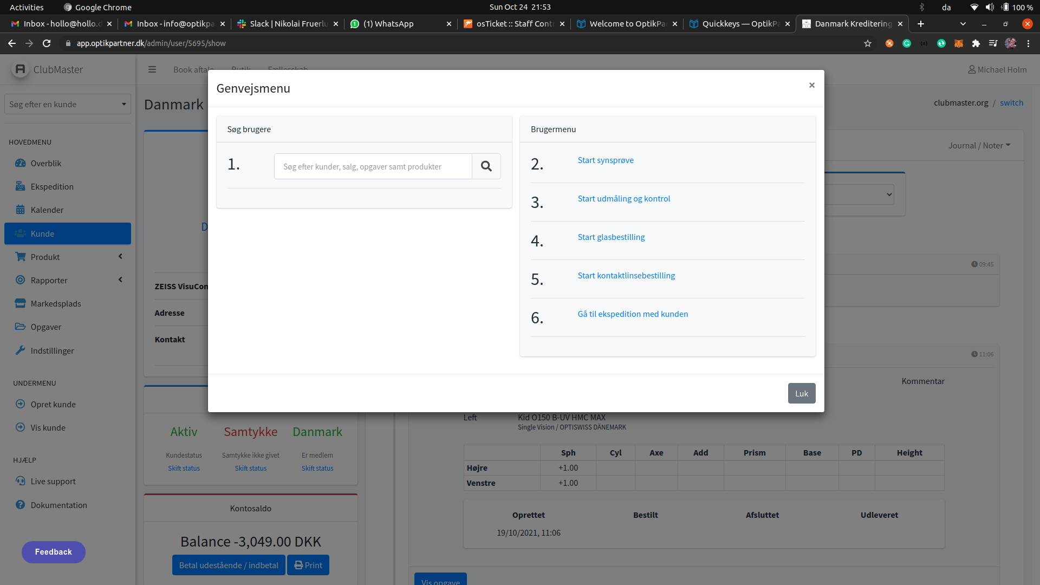This screenshot has height=585, width=1040.
Task: Click the Overblik dashboard icon in sidebar
Action: pos(21,163)
